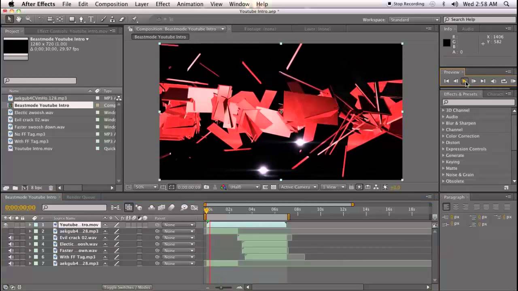Image resolution: width=518 pixels, height=291 pixels.
Task: Mute audio of Evil crack 02.wav layer
Action: tap(11, 238)
